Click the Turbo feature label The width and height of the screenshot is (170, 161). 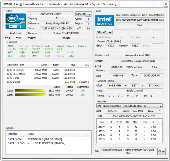click(x=71, y=56)
